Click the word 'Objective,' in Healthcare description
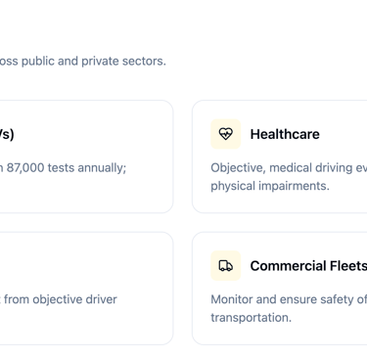Viewport: 367px width, 358px height. (239, 168)
